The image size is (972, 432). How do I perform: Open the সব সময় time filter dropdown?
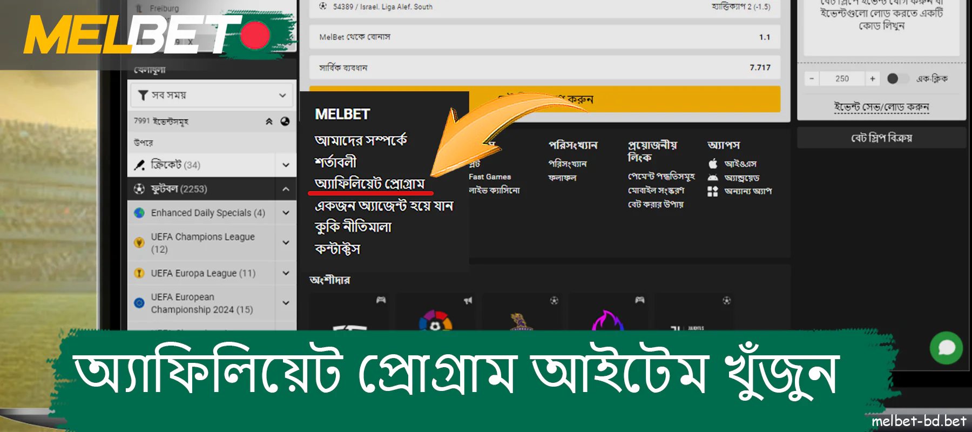[x=212, y=95]
